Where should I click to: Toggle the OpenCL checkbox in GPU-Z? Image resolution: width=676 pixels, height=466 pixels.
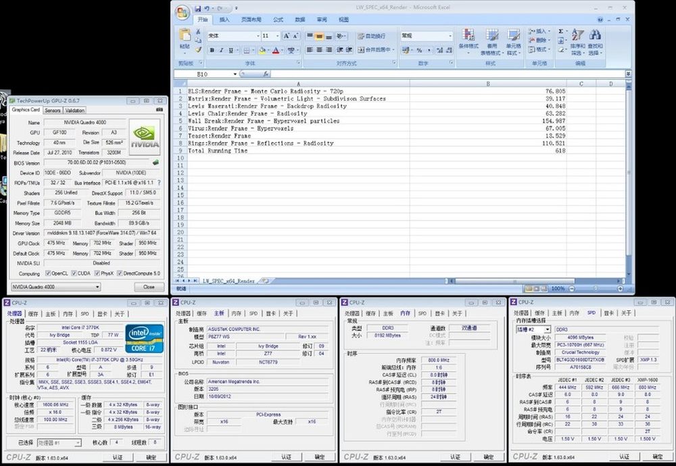tap(48, 273)
